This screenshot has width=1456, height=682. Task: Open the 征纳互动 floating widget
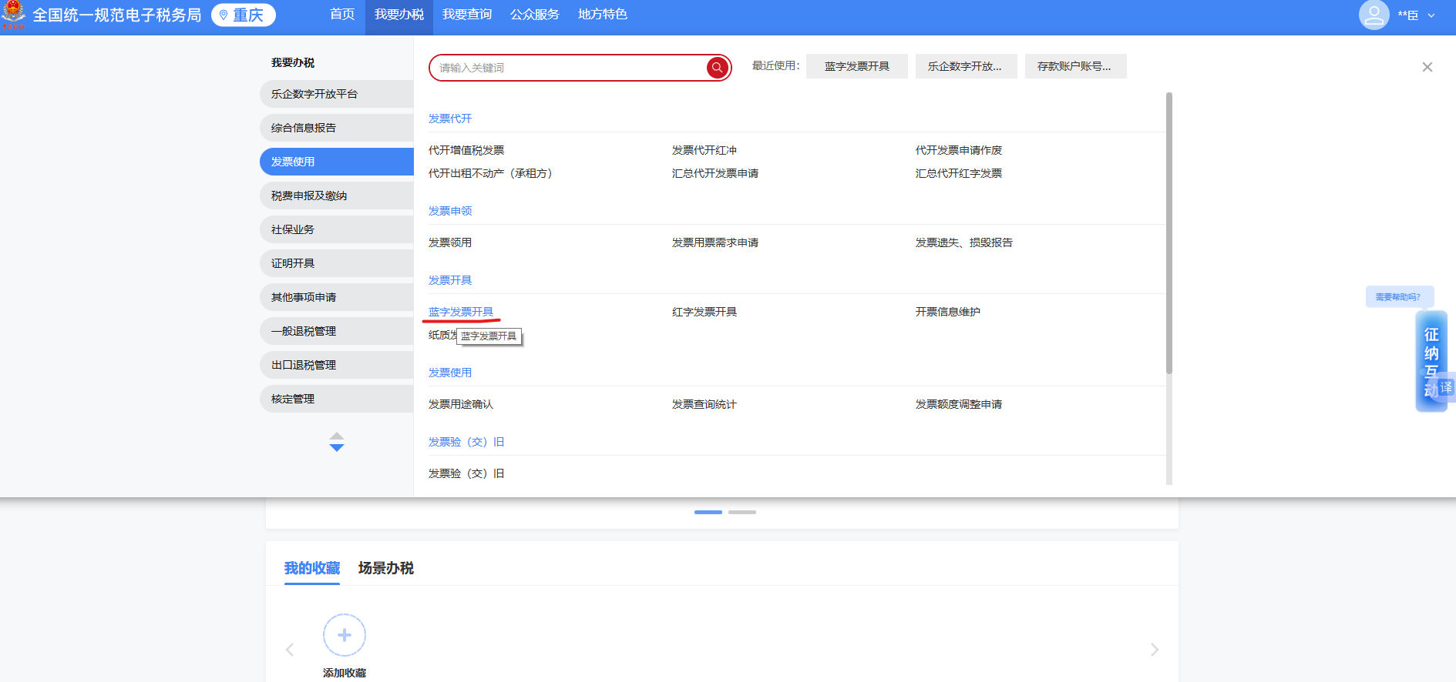(1431, 360)
